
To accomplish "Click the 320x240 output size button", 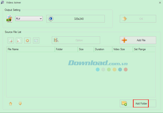I will coord(75,19).
